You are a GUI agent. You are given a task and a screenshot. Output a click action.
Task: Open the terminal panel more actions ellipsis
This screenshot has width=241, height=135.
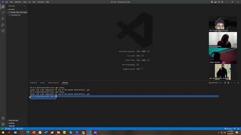(x=232, y=82)
